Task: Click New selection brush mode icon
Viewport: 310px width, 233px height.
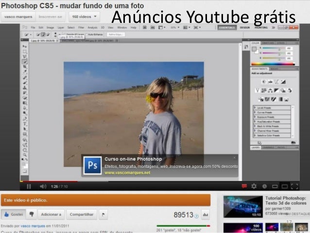Action: click(x=38, y=35)
